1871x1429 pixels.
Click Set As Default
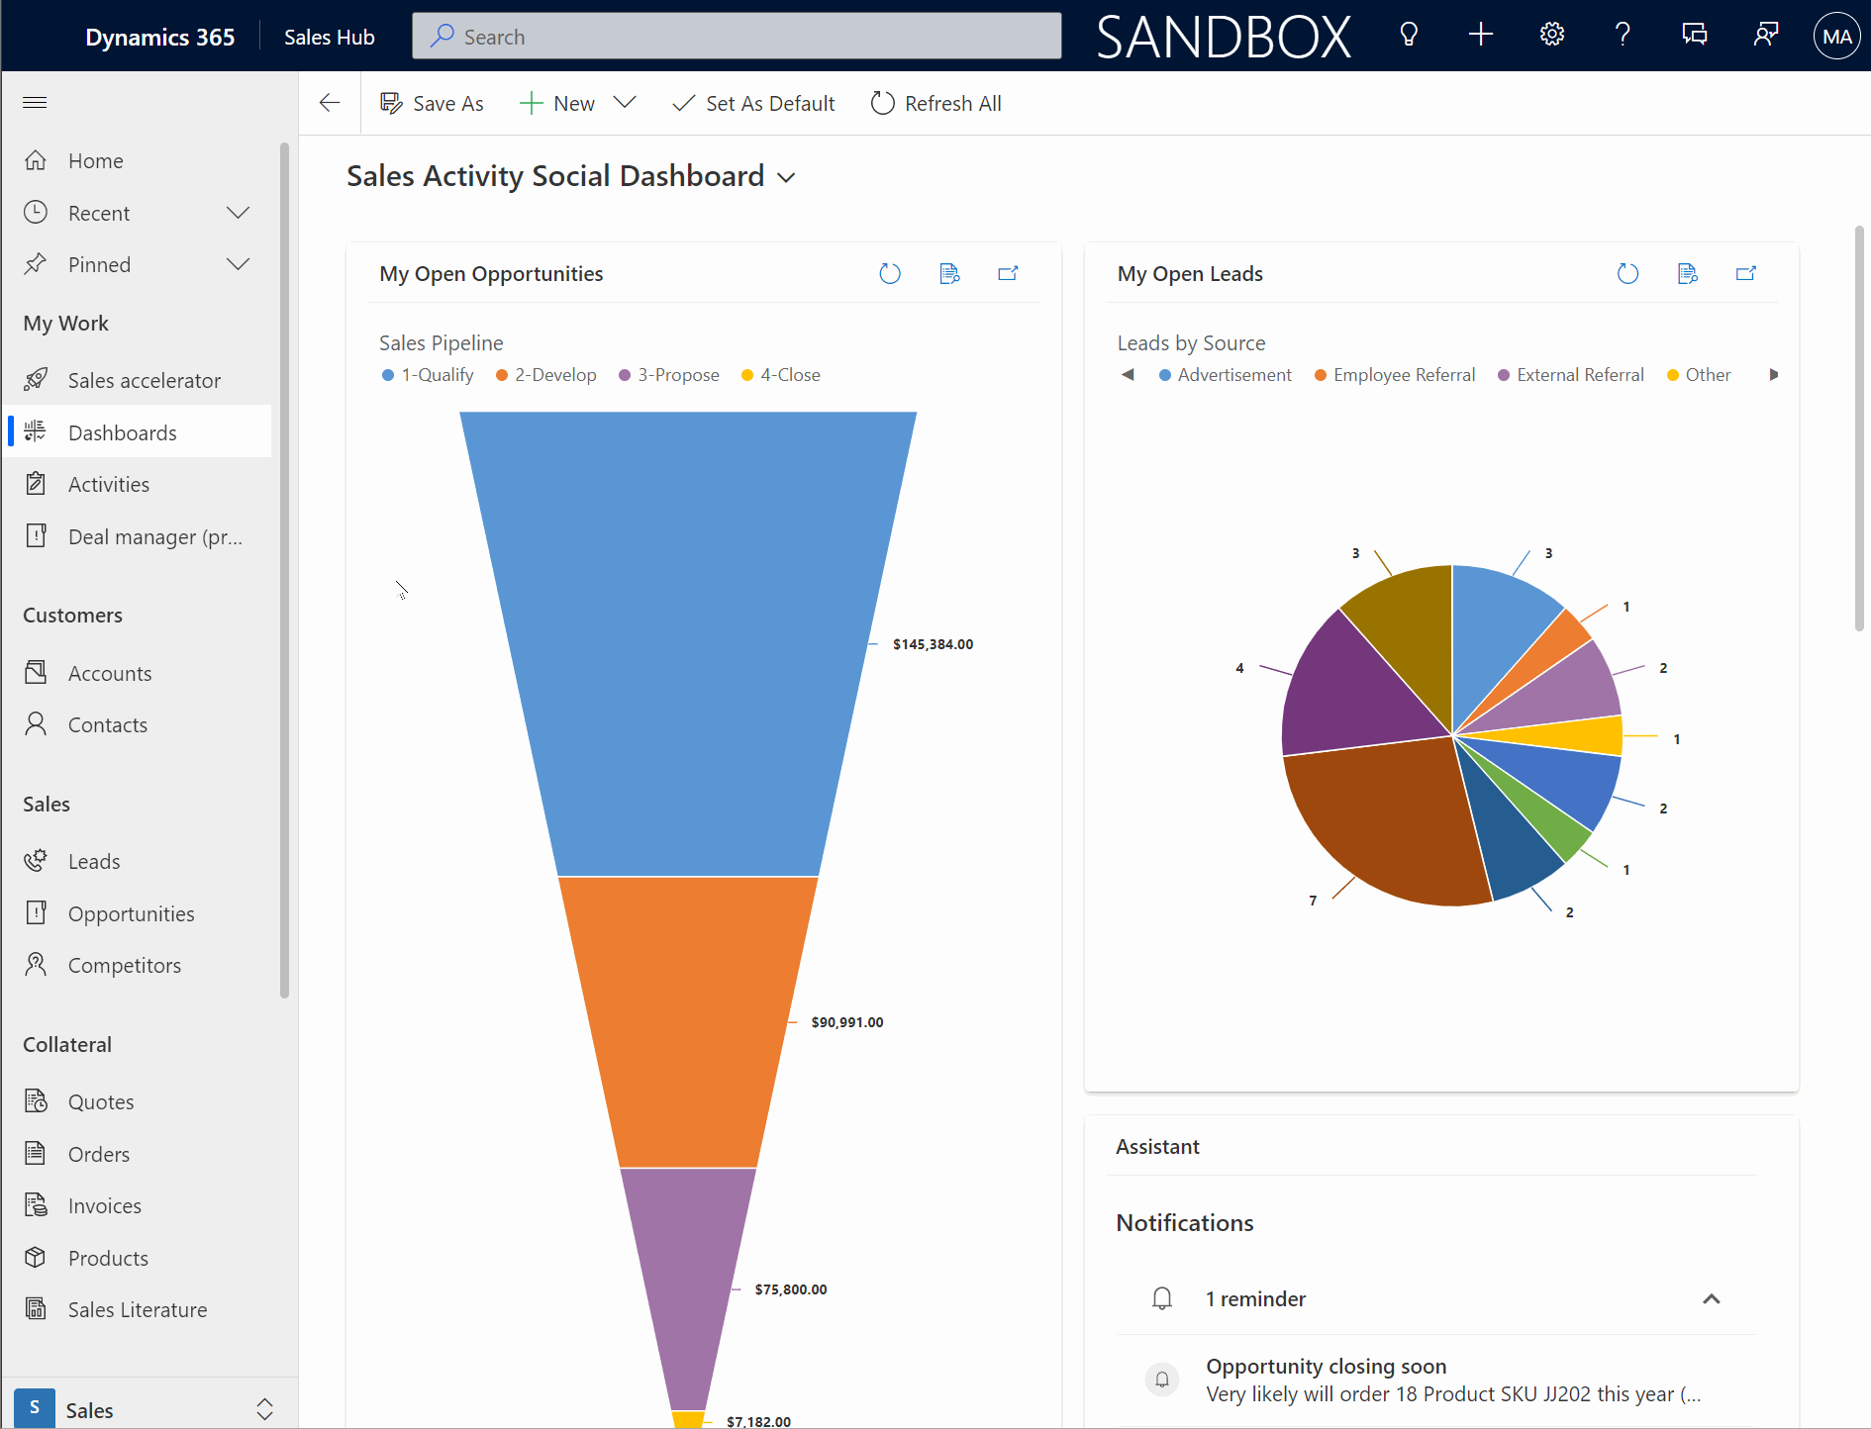point(753,102)
